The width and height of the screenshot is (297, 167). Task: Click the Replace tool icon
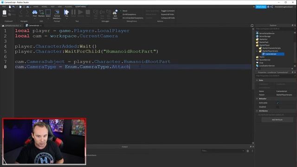coord(41,13)
